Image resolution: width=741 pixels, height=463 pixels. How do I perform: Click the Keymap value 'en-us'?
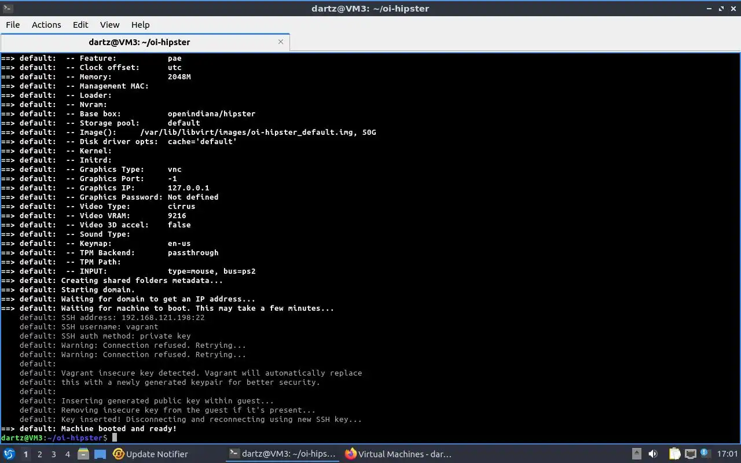179,243
